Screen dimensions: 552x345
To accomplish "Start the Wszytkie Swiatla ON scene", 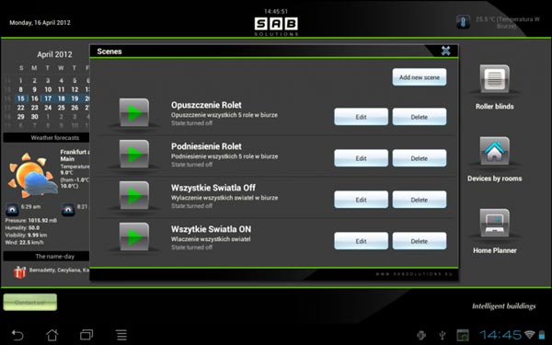I will point(134,236).
